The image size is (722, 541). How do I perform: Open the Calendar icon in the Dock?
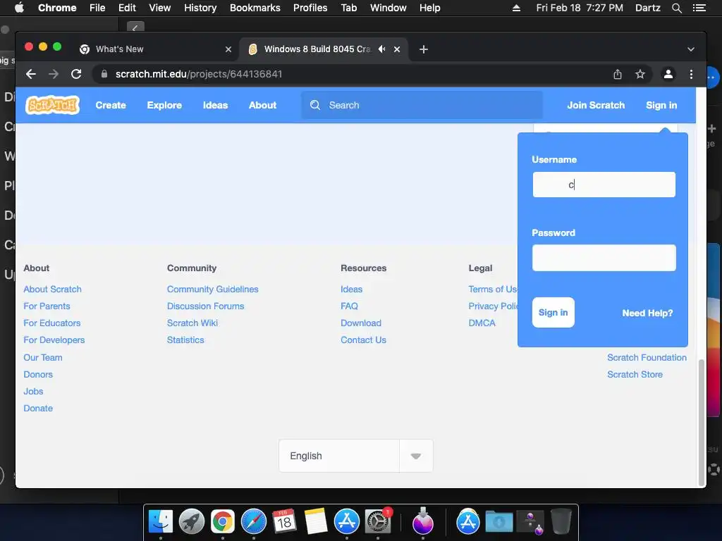(x=284, y=522)
